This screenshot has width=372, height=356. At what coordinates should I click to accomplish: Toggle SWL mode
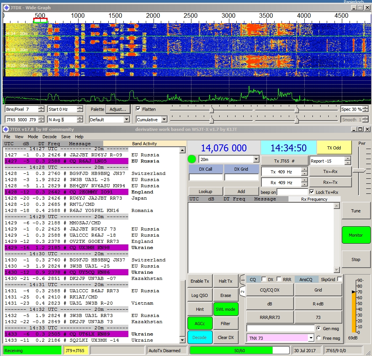coord(225,309)
